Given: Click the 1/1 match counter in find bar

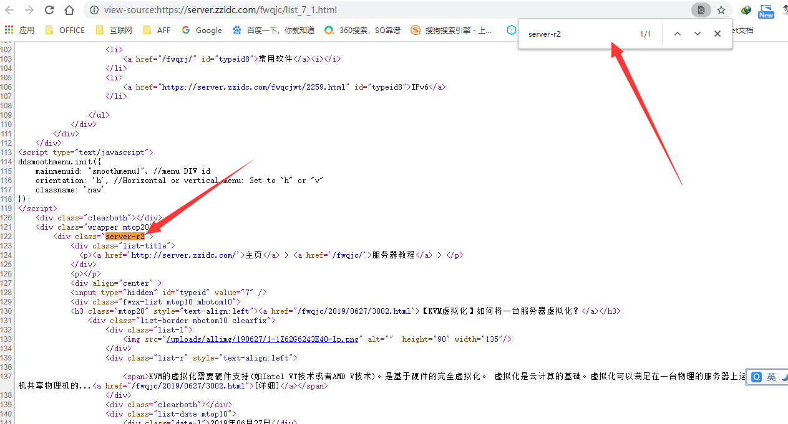Looking at the screenshot, I should [645, 34].
